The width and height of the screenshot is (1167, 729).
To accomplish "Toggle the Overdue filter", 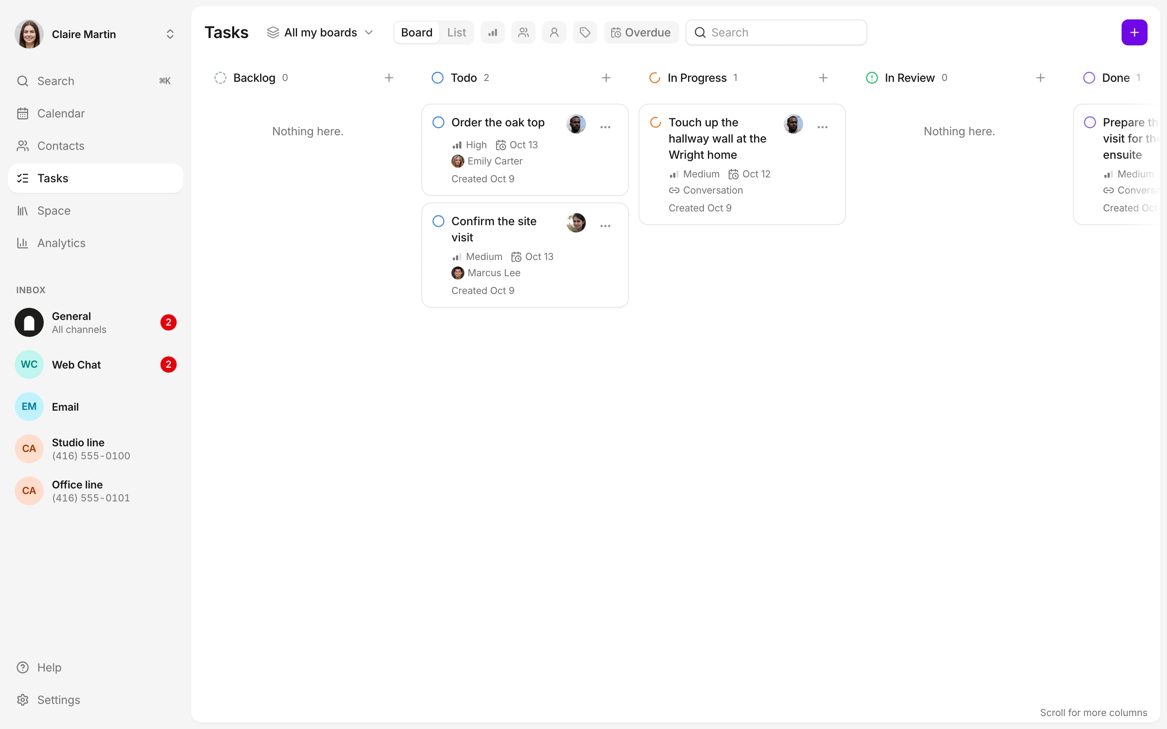I will tap(641, 32).
